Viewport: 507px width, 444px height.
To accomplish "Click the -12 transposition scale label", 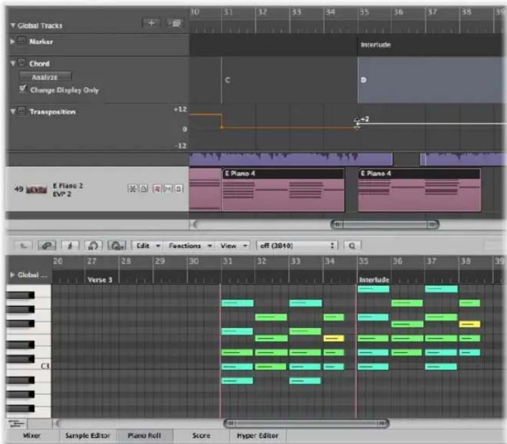I will (x=181, y=146).
